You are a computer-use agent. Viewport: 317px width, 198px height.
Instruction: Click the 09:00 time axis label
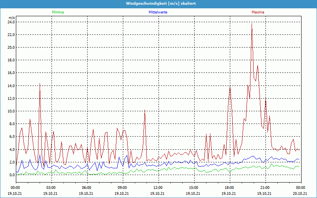tap(122, 187)
